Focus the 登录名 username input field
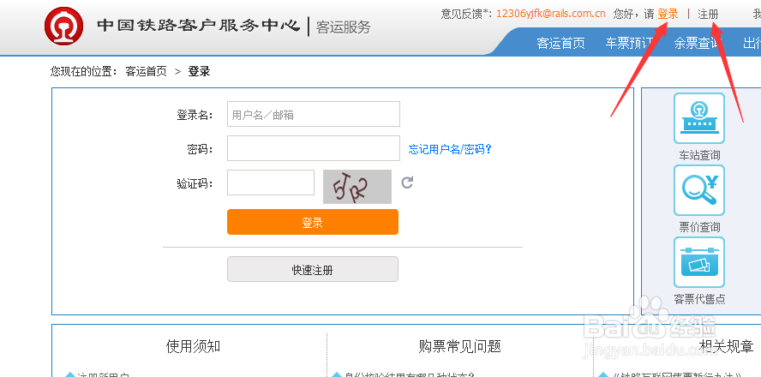The image size is (761, 377). point(313,114)
